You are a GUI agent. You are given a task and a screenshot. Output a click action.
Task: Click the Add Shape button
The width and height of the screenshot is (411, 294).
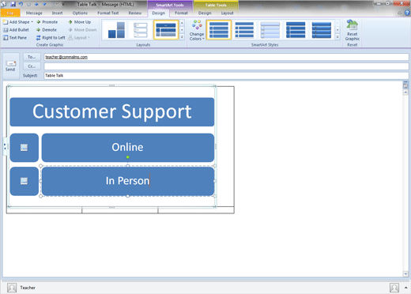pyautogui.click(x=17, y=22)
